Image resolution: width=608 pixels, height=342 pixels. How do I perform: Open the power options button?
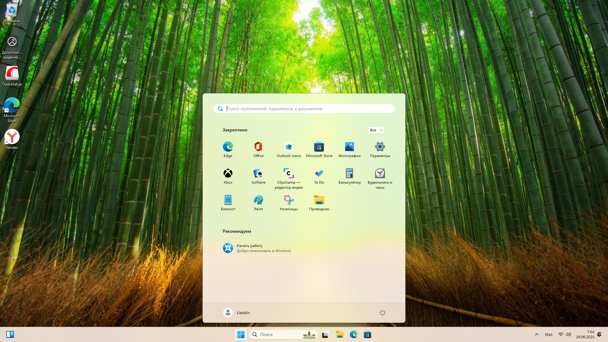(x=382, y=313)
